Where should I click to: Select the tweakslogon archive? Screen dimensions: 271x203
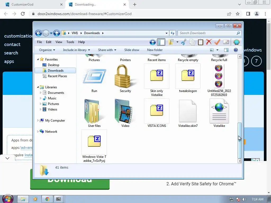point(188,79)
